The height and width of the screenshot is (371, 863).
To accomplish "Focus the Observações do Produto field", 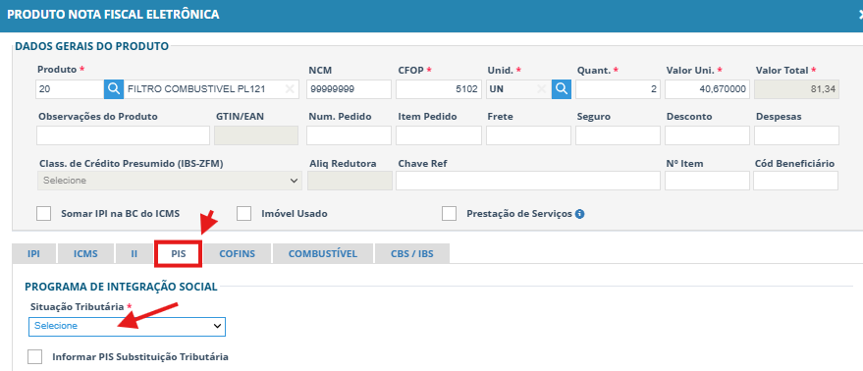I will tap(124, 135).
